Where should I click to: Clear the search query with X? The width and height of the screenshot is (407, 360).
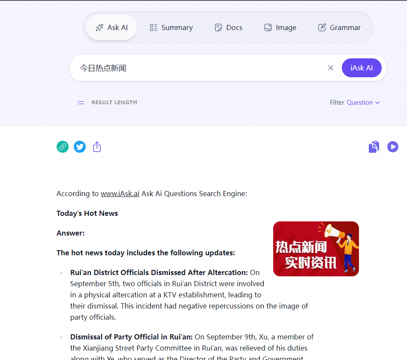click(331, 68)
